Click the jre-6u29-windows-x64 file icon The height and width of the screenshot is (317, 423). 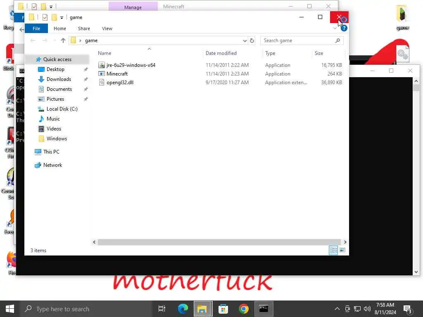[x=102, y=65]
